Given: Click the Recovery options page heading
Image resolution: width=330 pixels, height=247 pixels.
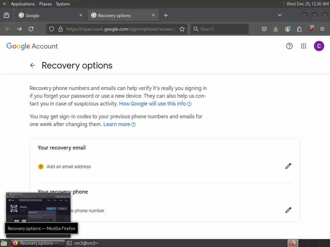Looking at the screenshot, I should coord(77,66).
